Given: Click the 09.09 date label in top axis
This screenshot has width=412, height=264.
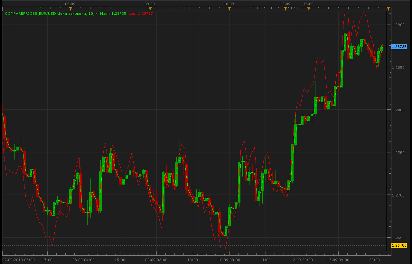Looking at the screenshot, I should point(150,4).
